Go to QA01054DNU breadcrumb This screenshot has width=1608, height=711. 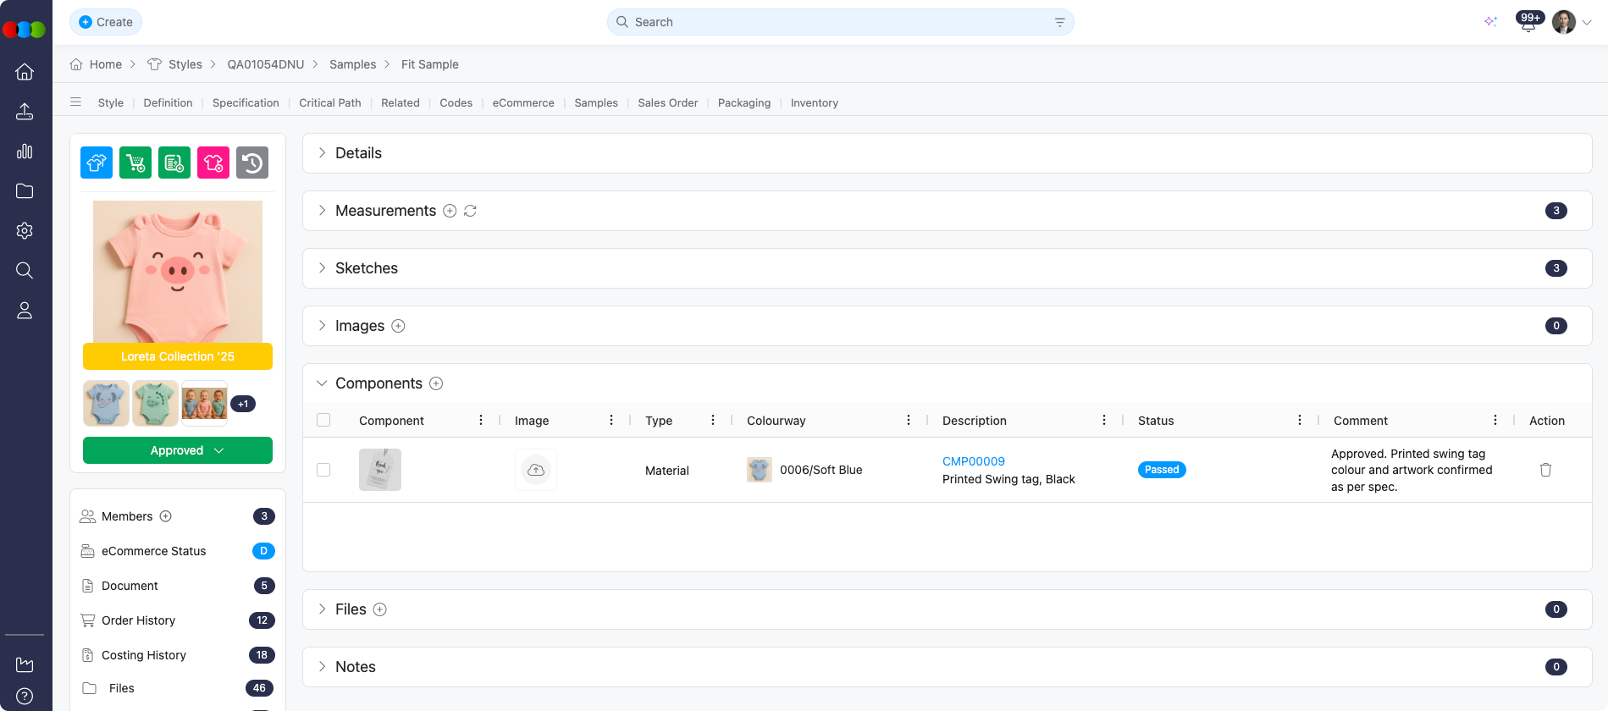(266, 64)
